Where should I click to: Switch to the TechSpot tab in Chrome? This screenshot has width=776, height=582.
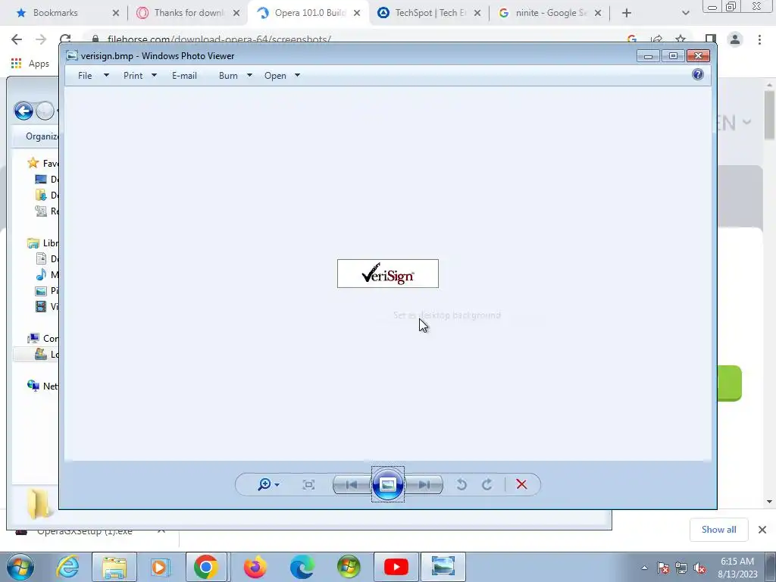[430, 13]
